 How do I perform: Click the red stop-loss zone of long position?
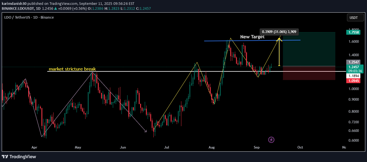tap(309, 73)
